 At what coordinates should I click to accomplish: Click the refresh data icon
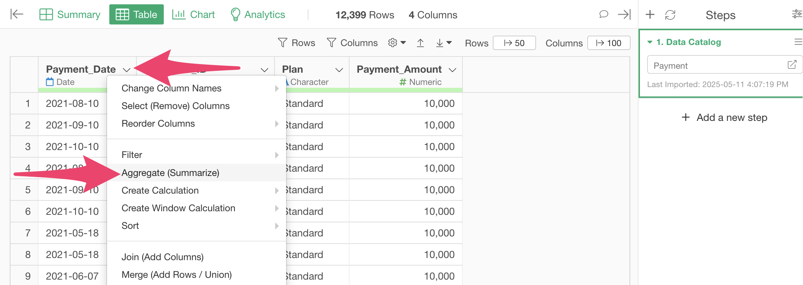coord(670,15)
